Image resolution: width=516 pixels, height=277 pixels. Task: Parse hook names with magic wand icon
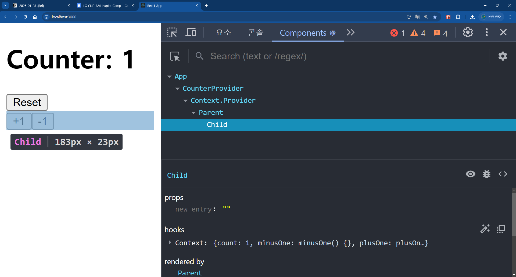[485, 229]
